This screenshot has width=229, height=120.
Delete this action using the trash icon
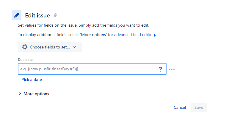[x=55, y=15]
